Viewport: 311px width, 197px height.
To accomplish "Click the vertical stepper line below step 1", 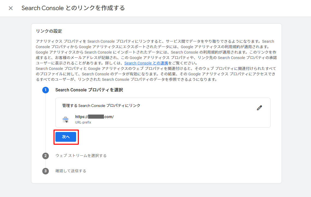I will (46, 122).
